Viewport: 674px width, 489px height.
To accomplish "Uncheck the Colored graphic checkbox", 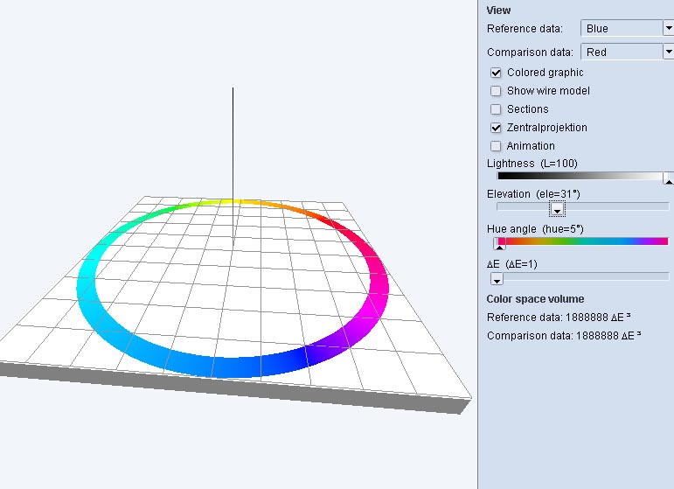I will [496, 73].
